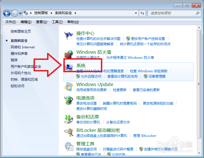Expand the address bar history dropdown
Screen dimensions: 204x158
click(136, 13)
